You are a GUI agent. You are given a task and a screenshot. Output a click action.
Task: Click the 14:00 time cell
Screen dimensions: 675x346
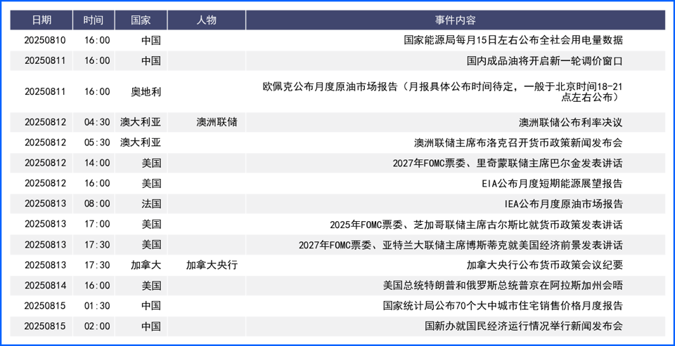tap(97, 163)
